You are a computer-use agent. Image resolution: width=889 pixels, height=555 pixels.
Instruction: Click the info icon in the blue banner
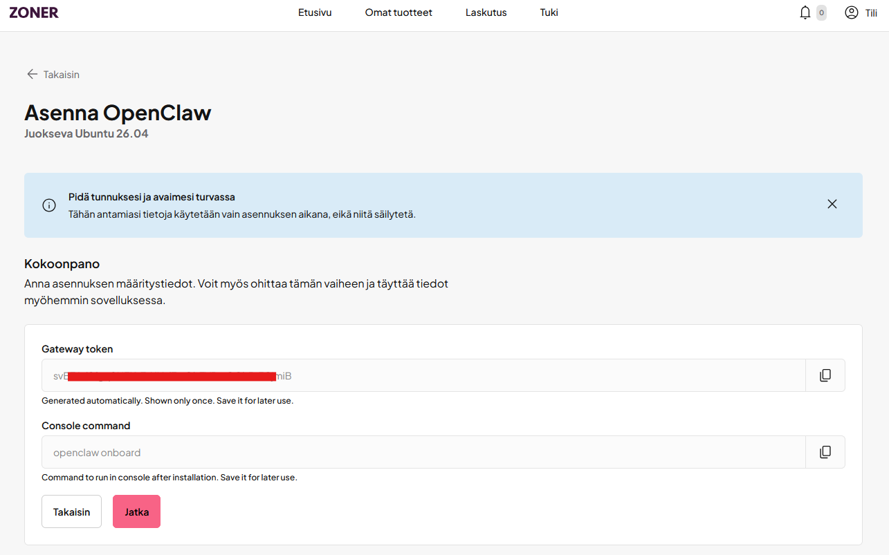(x=49, y=205)
